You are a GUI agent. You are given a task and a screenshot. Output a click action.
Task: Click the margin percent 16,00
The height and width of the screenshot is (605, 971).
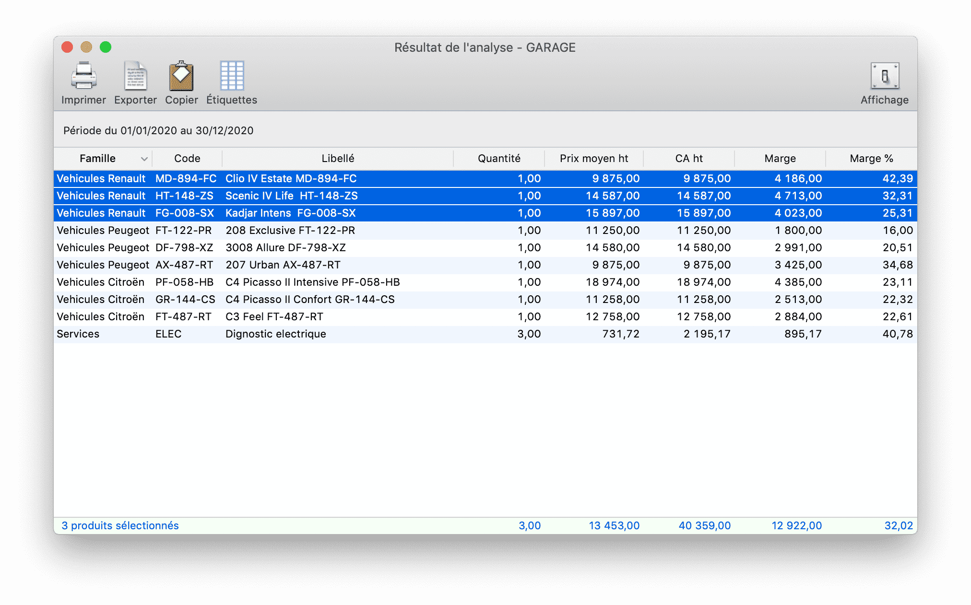(x=898, y=230)
